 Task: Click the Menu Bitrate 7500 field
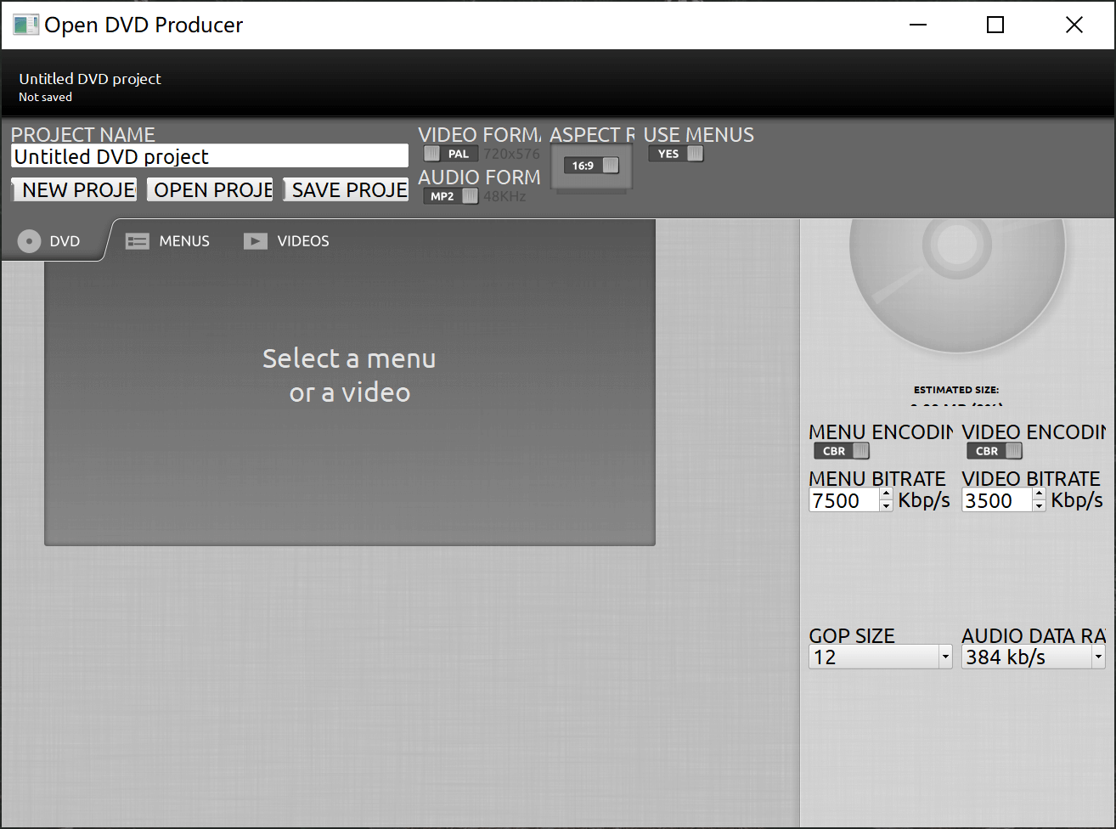pyautogui.click(x=843, y=500)
